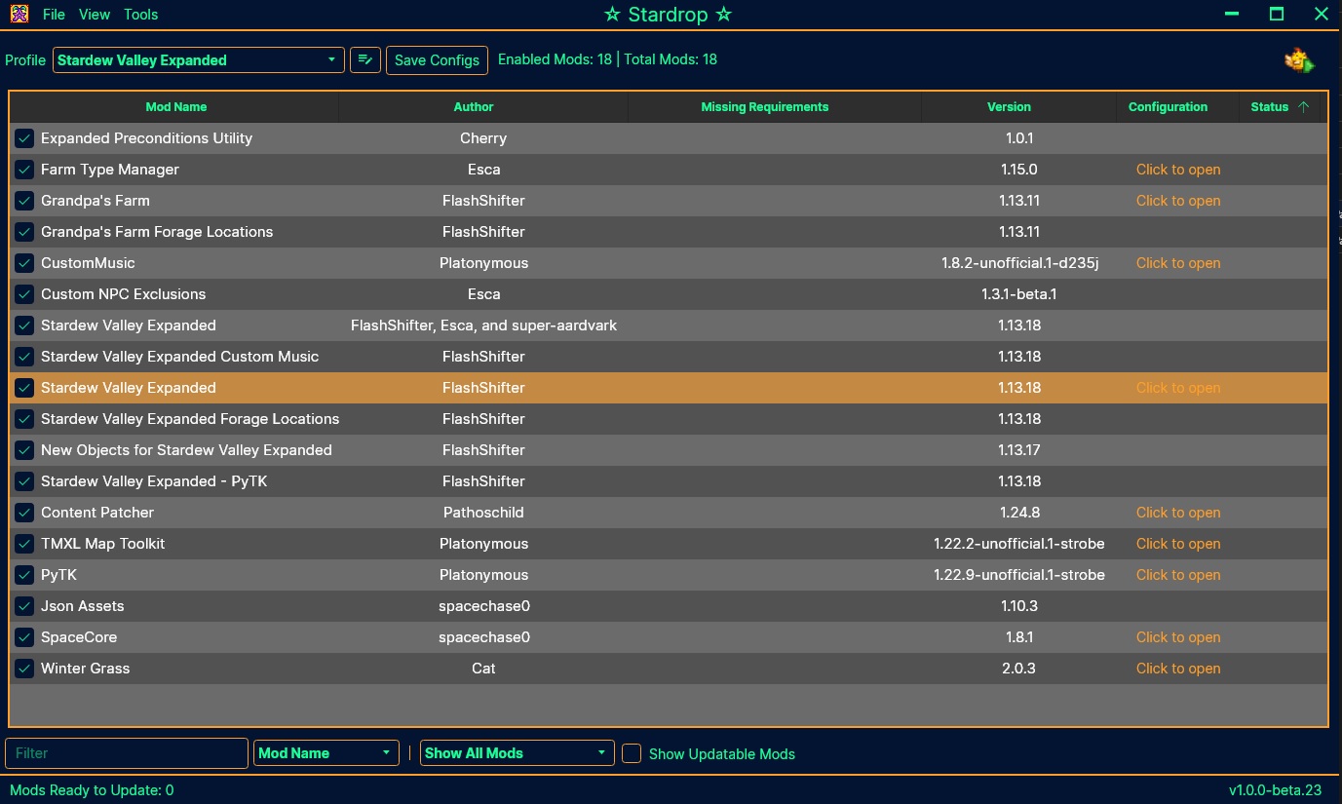This screenshot has height=804, width=1342.
Task: Click the Status column sort arrow
Action: point(1304,107)
